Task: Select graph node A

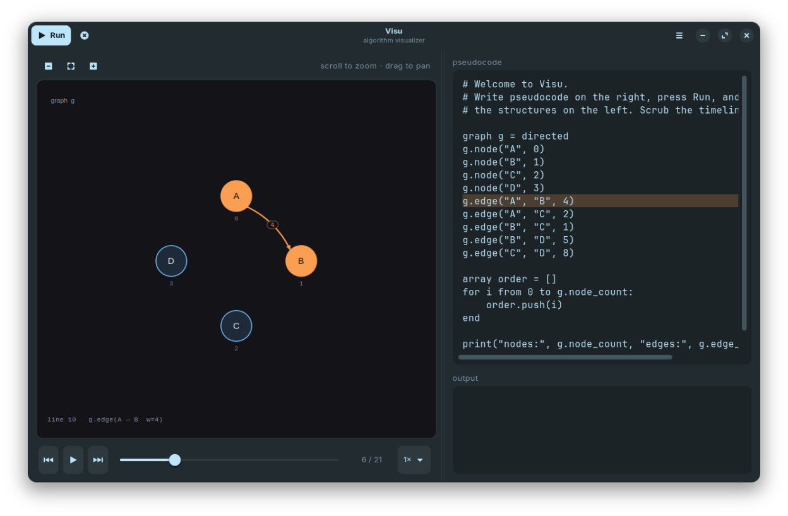Action: pos(236,196)
